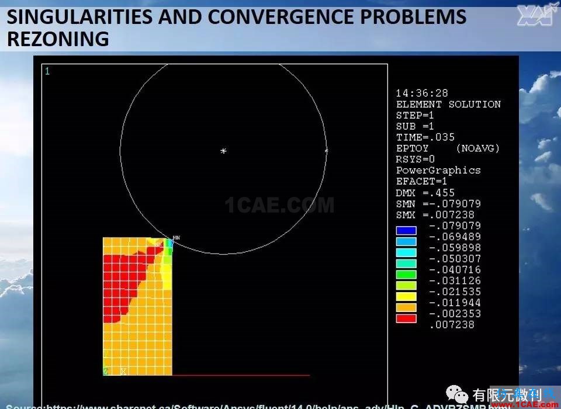The height and width of the screenshot is (409, 561).
Task: Select the "TIME=.035" text
Action: coord(425,137)
